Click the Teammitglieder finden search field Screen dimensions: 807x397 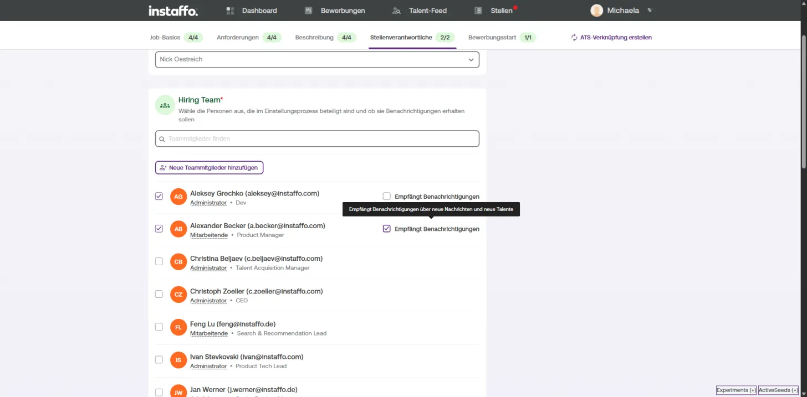tap(317, 139)
